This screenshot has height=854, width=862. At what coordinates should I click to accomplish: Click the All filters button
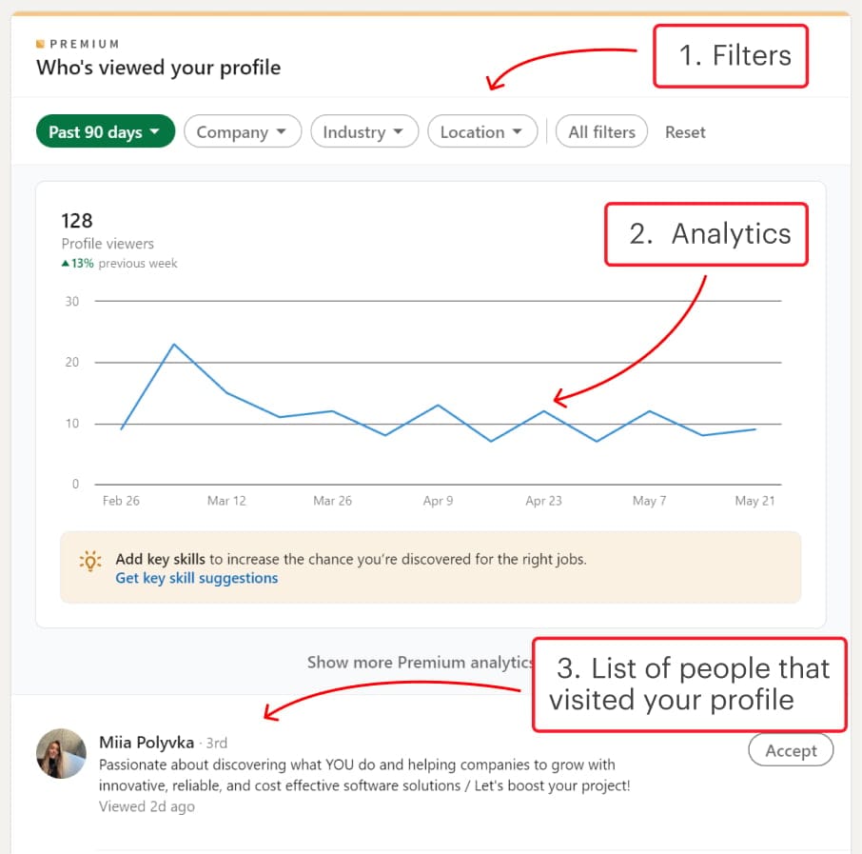coord(601,132)
